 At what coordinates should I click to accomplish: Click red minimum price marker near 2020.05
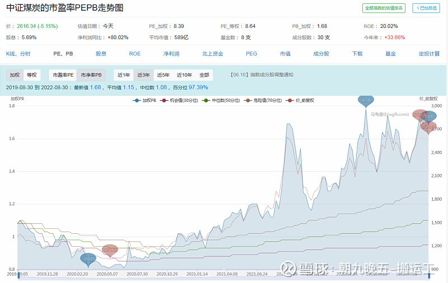click(110, 250)
